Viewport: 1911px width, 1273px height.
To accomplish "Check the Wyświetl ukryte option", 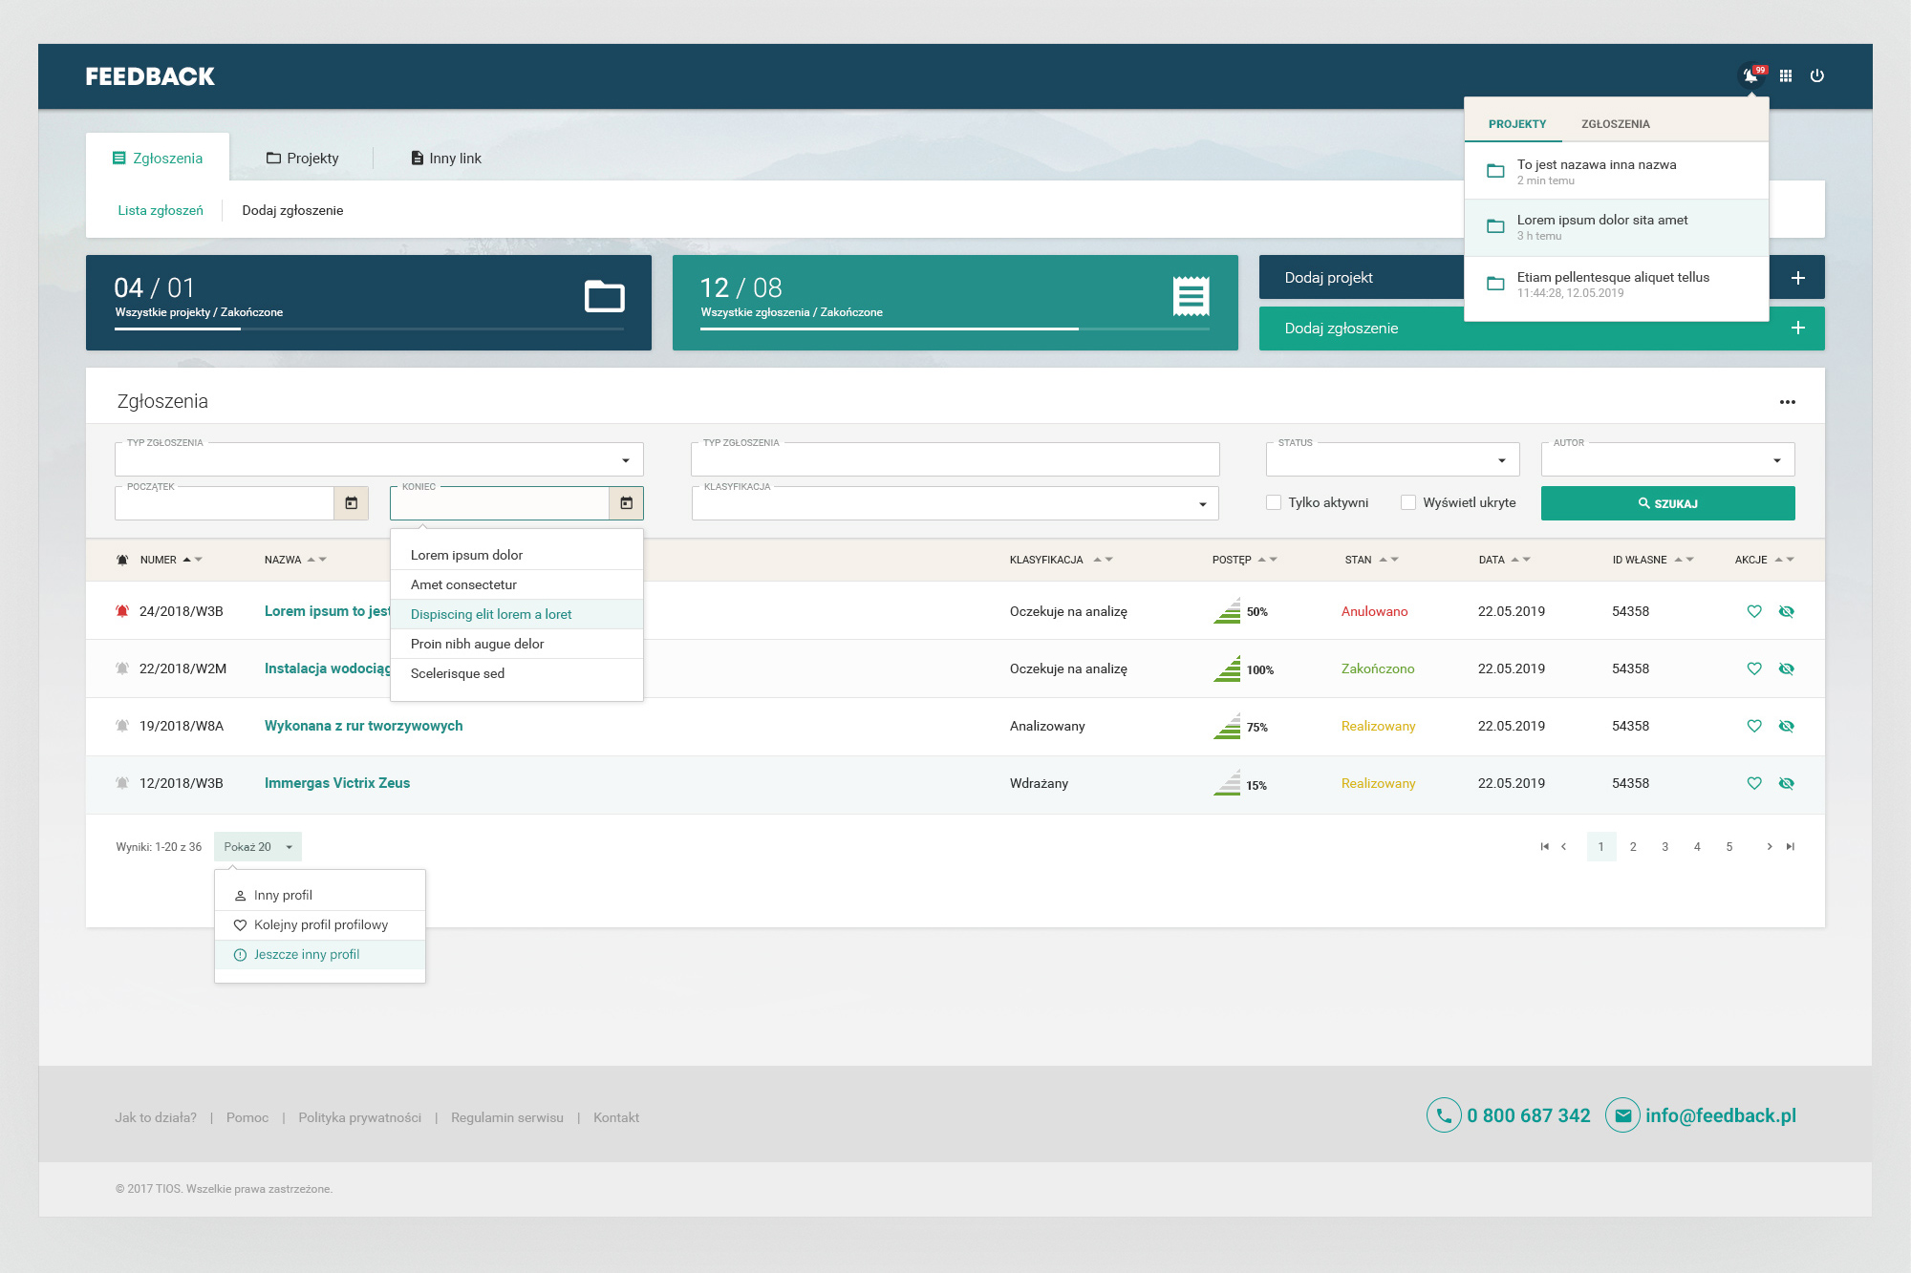I will pyautogui.click(x=1408, y=502).
